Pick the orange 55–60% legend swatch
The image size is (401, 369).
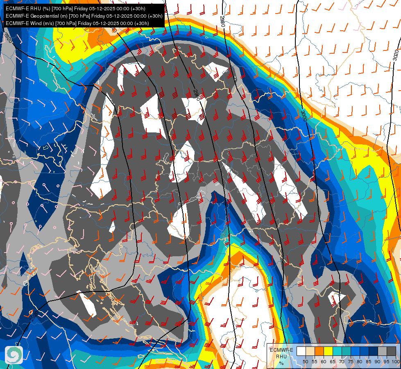point(319,351)
